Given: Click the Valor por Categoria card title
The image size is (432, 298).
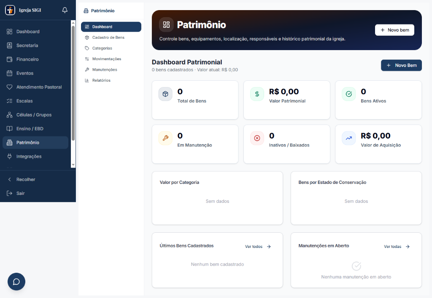Looking at the screenshot, I should (179, 182).
